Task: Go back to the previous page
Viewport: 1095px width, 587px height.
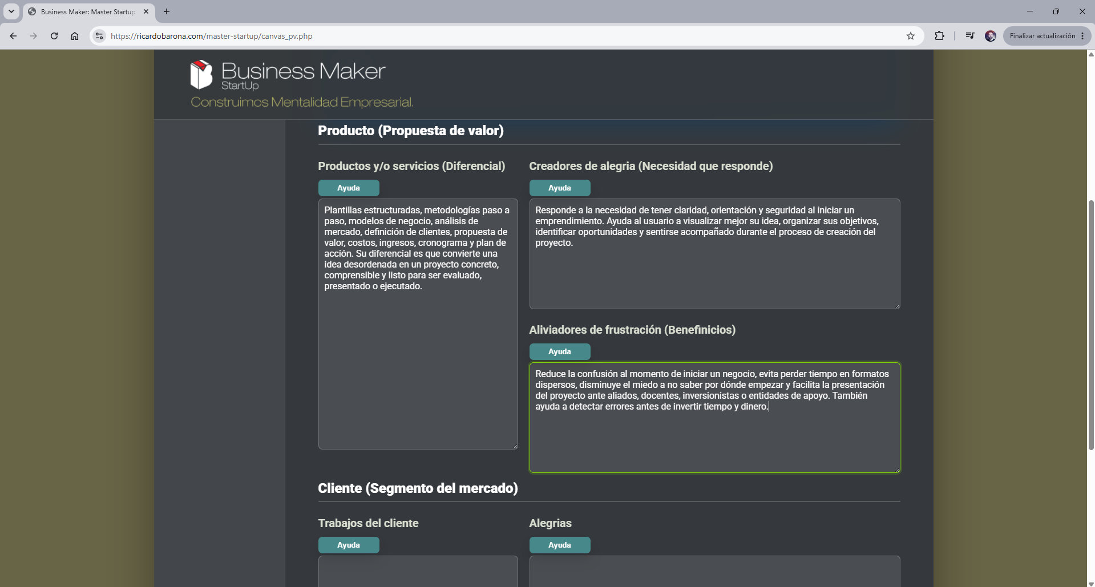Action: click(x=13, y=36)
